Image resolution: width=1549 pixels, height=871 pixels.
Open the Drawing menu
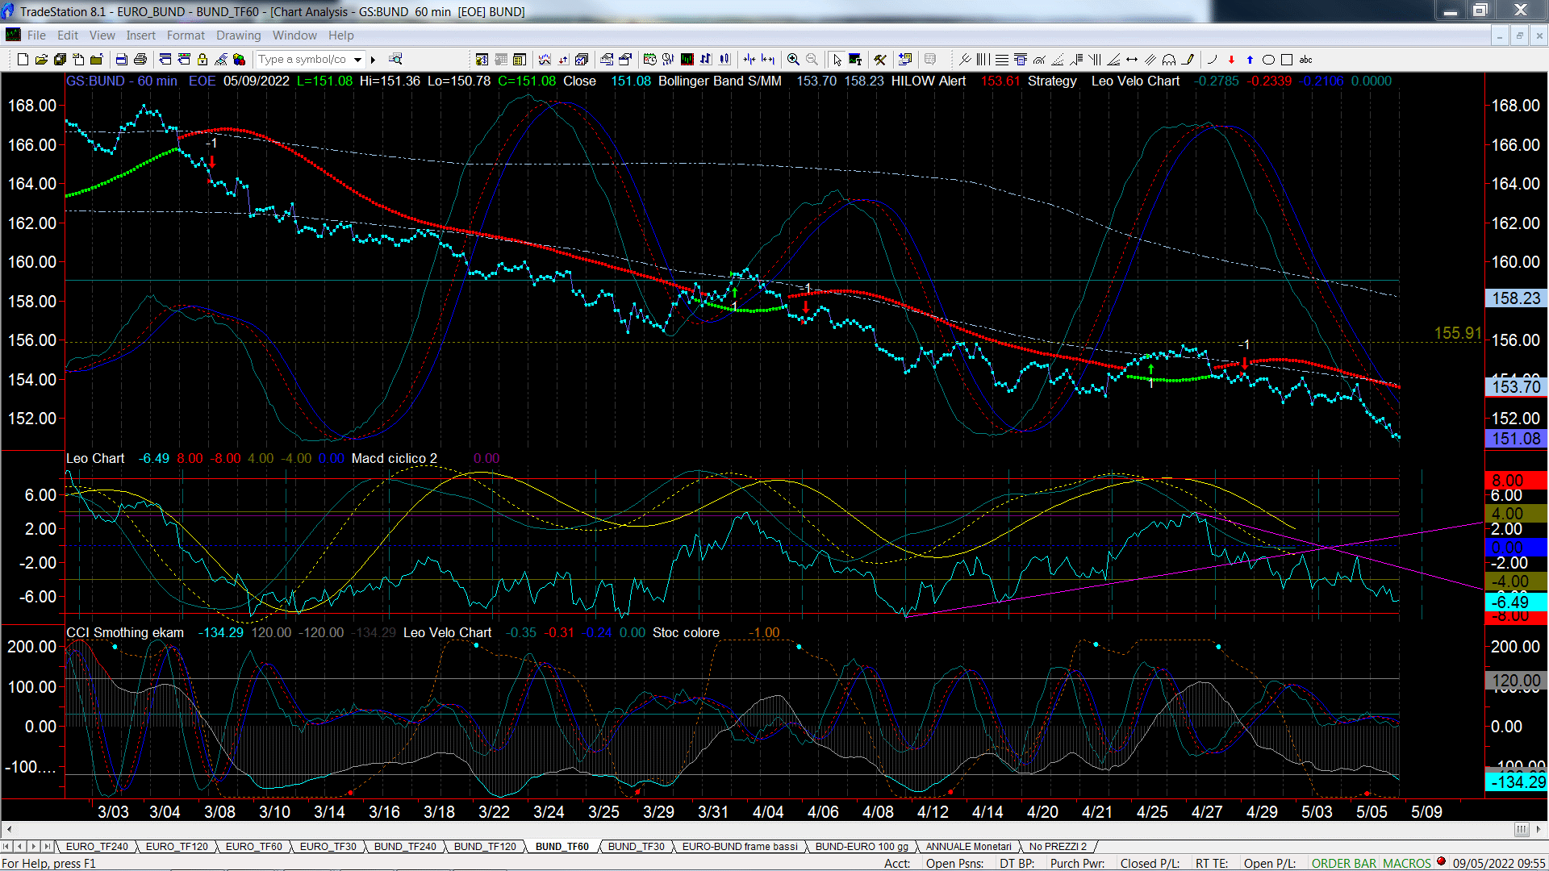[x=238, y=35]
